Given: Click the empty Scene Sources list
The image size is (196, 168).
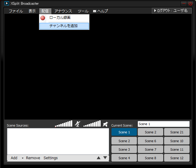Looking at the screenshot, I should point(58,141).
